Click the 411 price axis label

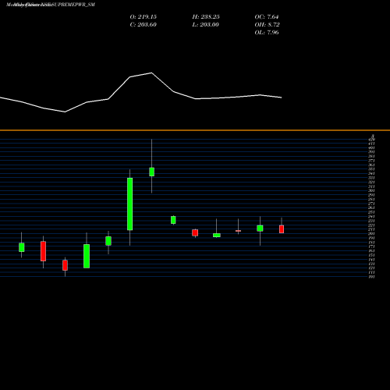coord(372,144)
